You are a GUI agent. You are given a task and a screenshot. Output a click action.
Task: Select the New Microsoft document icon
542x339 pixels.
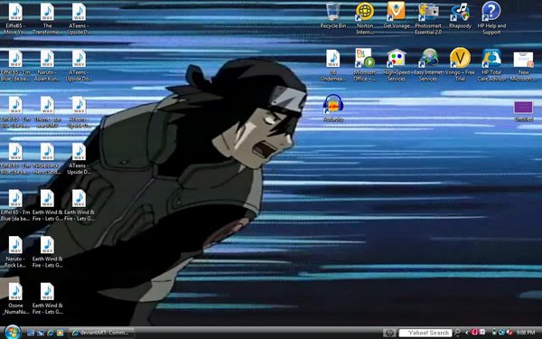click(523, 65)
